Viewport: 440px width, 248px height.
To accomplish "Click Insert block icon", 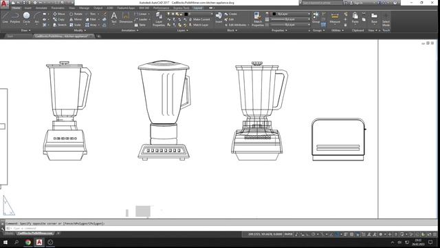I will pyautogui.click(x=219, y=17).
